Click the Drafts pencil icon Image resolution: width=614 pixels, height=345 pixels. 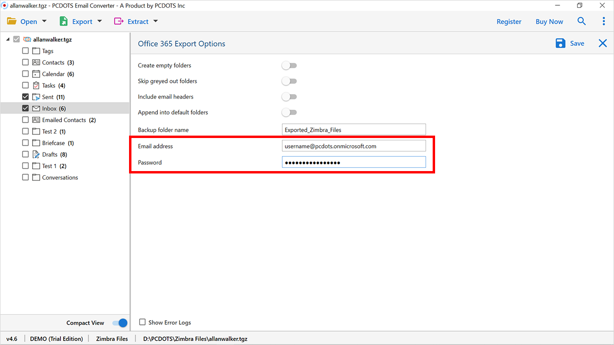[x=36, y=154]
